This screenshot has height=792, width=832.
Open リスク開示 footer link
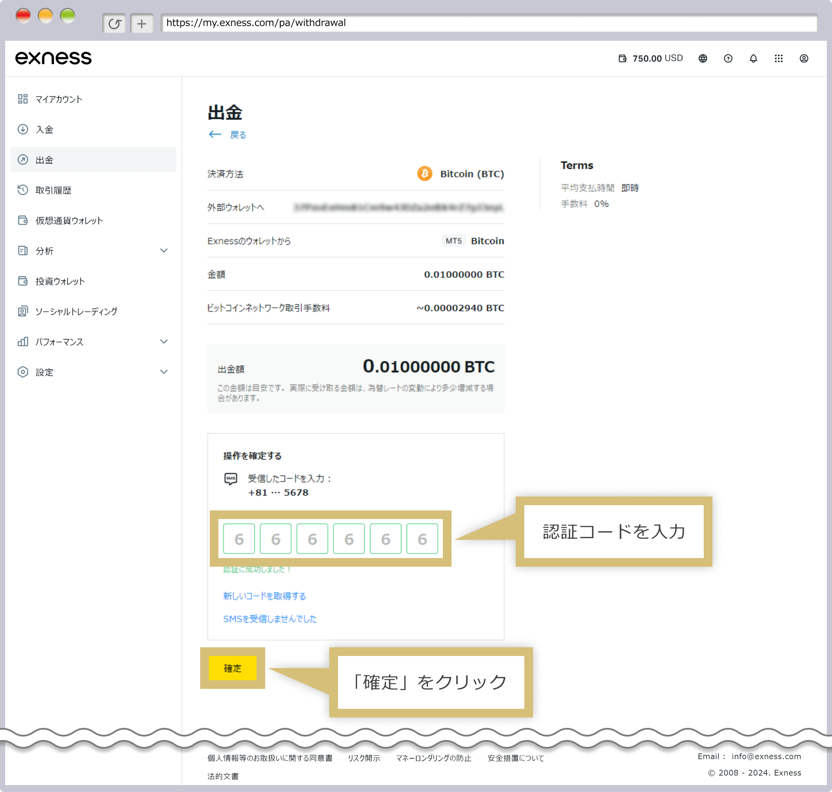click(x=364, y=758)
